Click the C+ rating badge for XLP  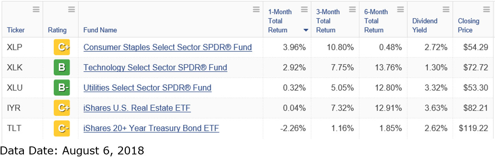[62, 47]
